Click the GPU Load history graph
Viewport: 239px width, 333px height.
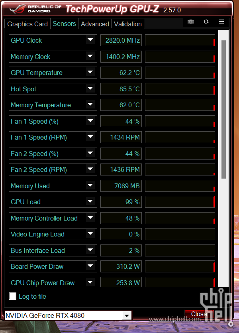(180, 201)
